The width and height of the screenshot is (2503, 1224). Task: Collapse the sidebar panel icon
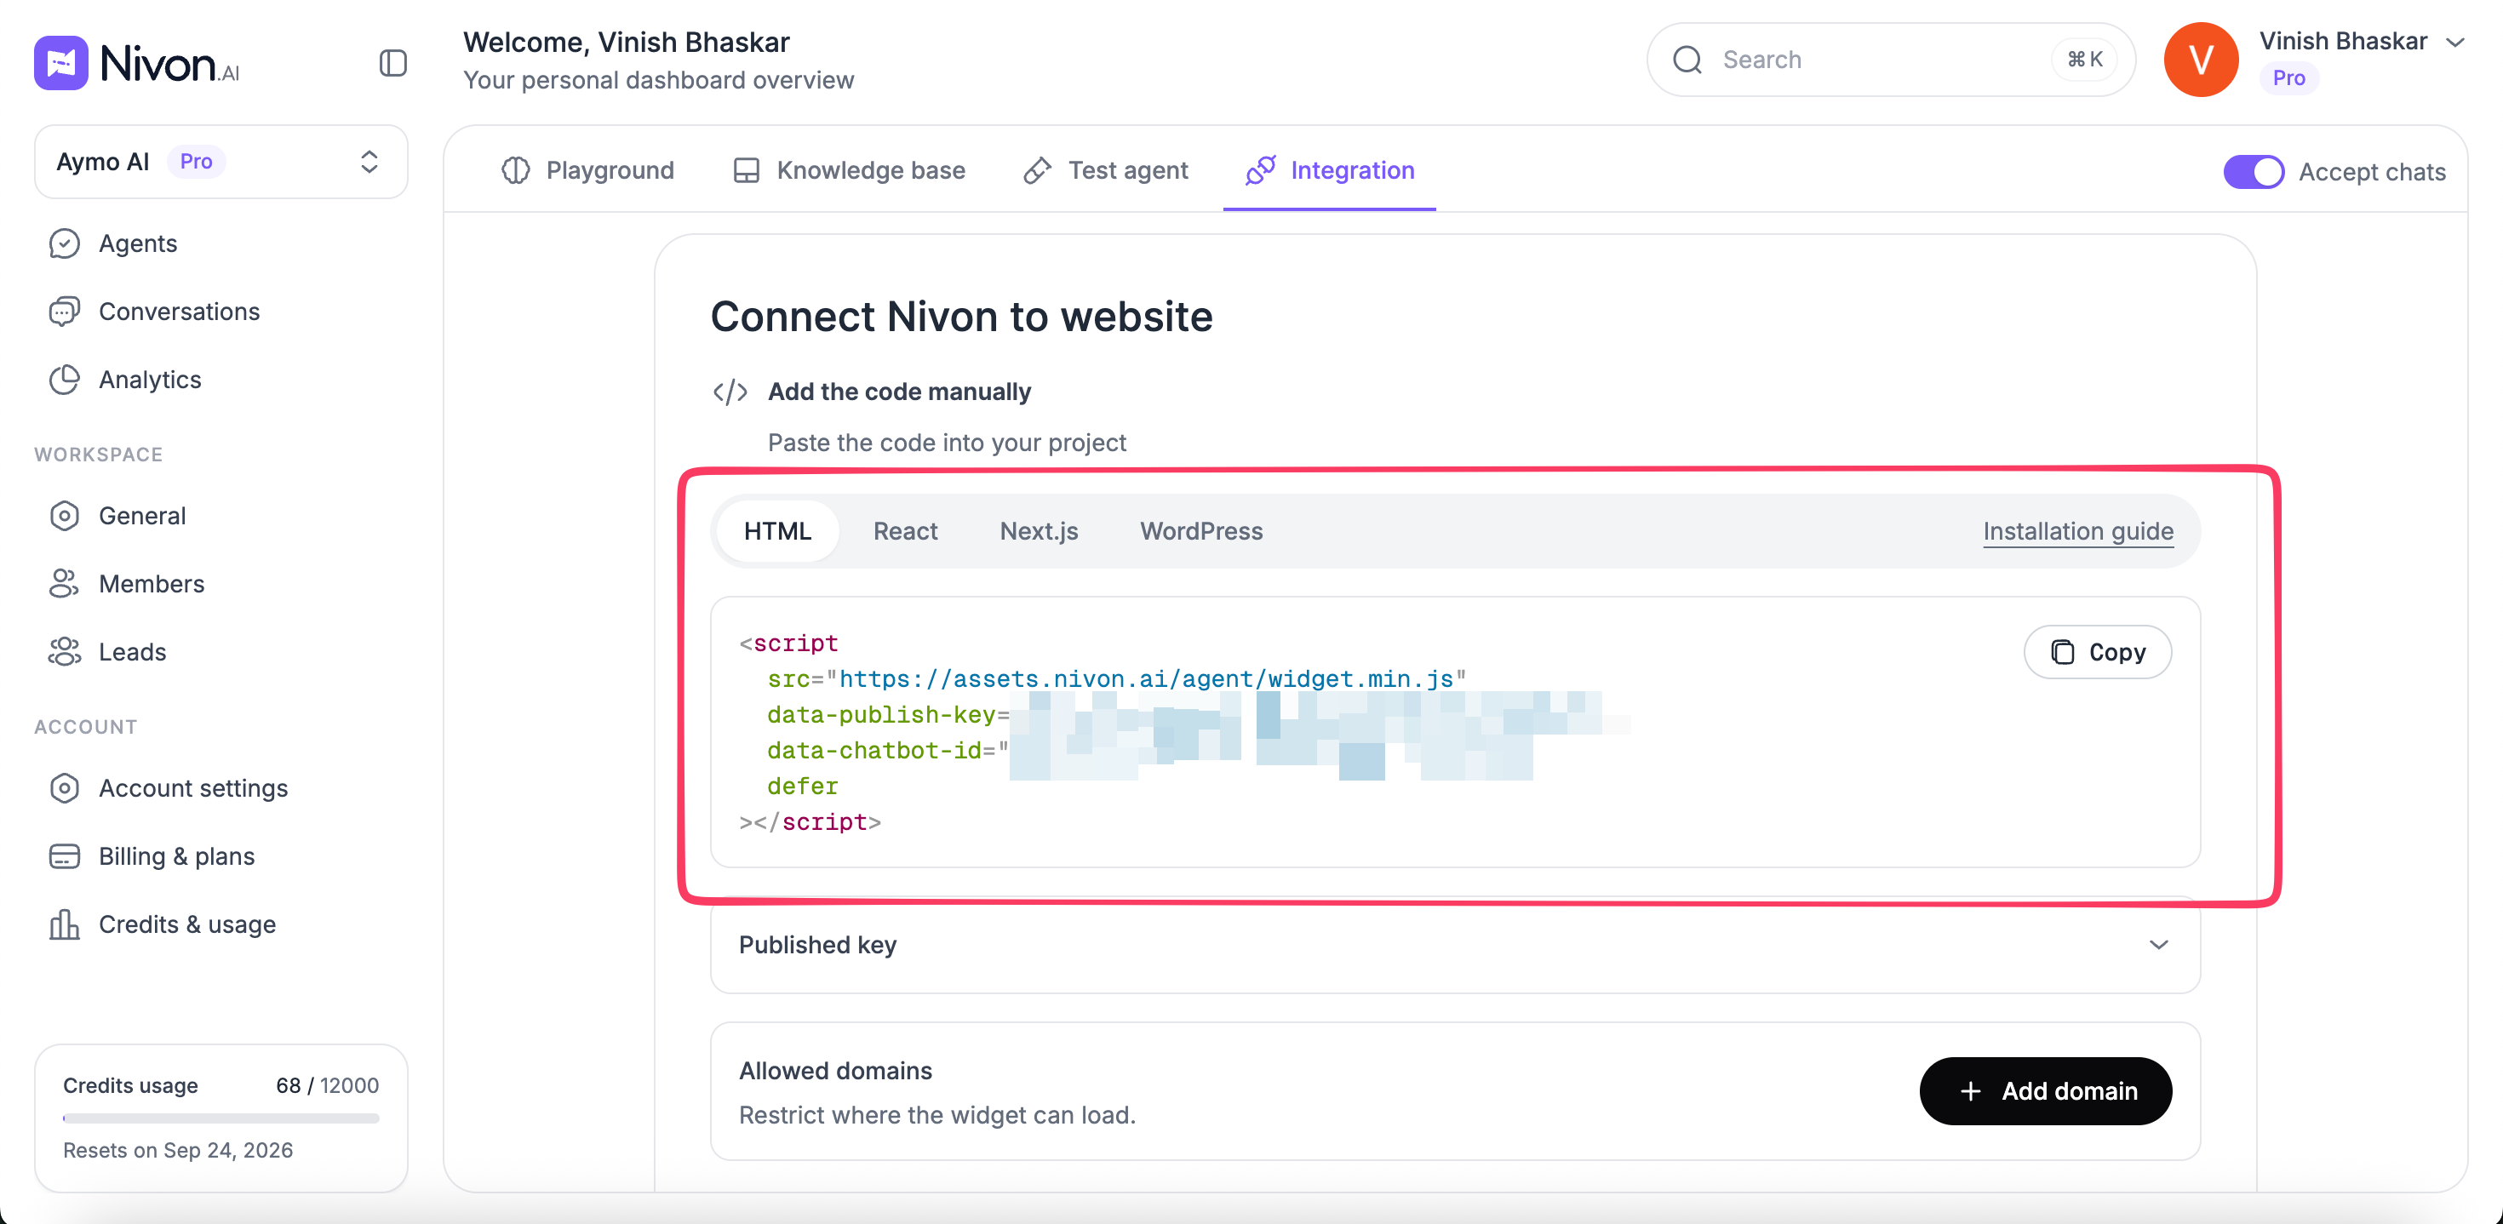[x=392, y=63]
